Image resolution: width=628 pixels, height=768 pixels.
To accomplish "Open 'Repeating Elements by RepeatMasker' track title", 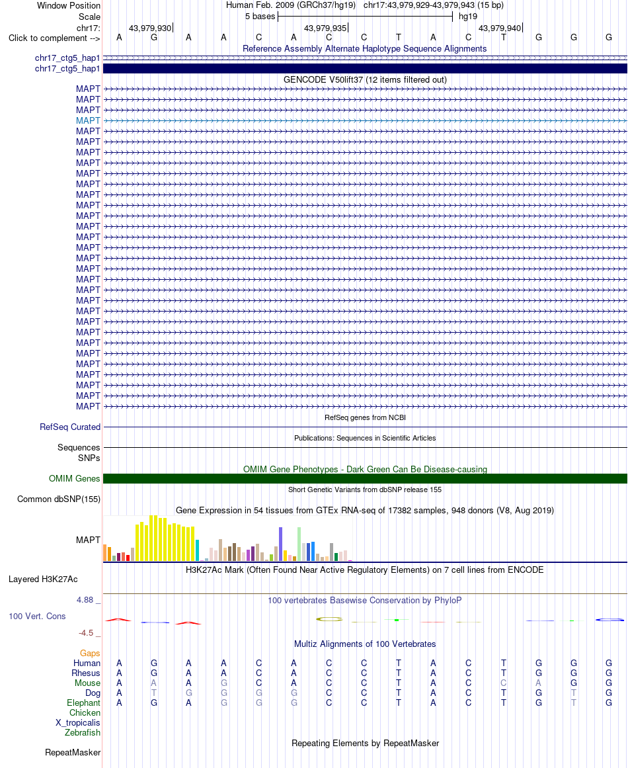I will pyautogui.click(x=365, y=743).
